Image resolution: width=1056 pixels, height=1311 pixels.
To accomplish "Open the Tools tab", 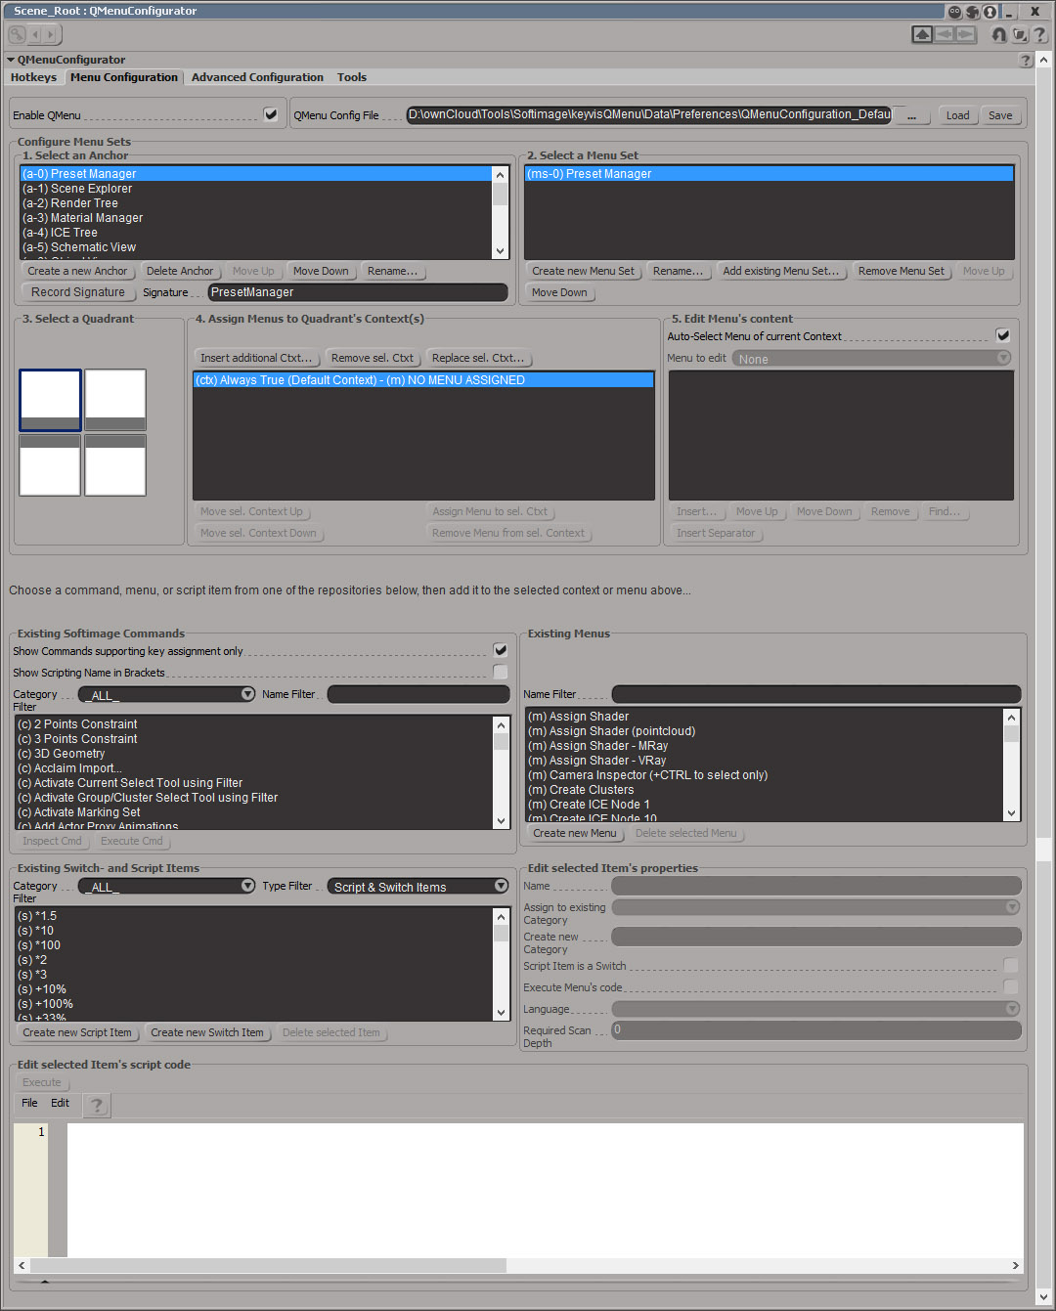I will [x=351, y=77].
